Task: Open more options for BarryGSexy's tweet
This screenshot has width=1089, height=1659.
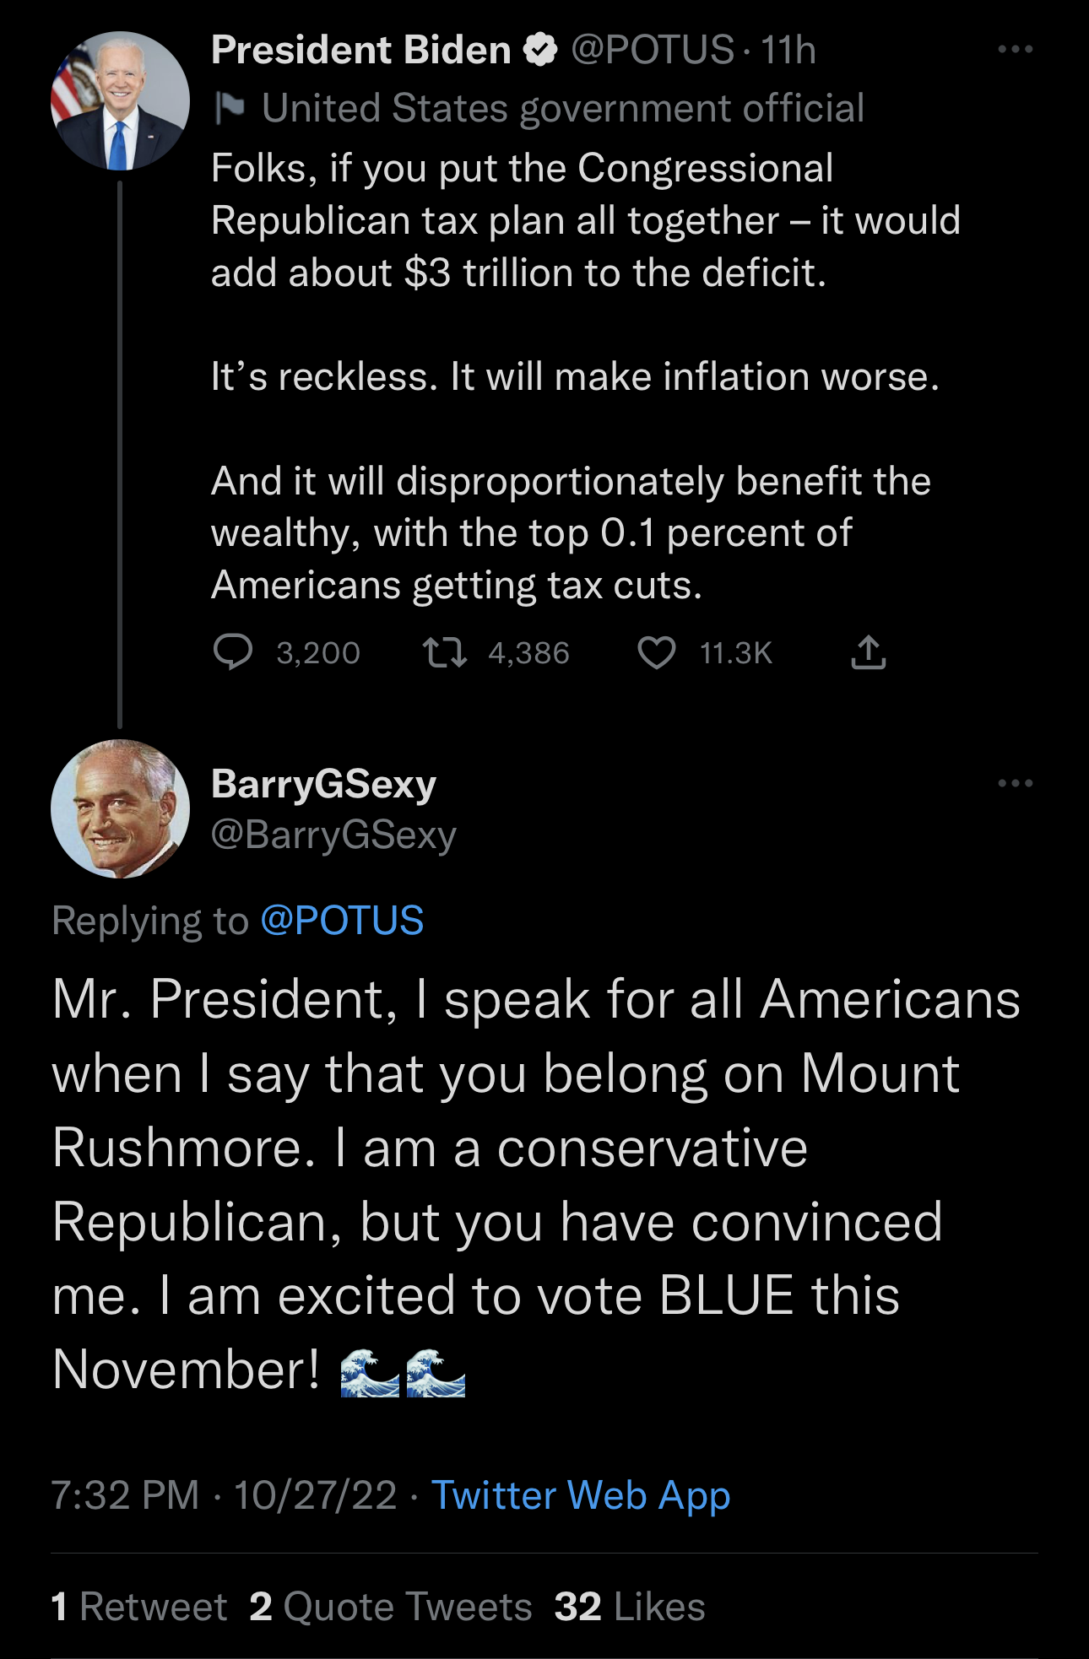Action: pyautogui.click(x=1015, y=784)
